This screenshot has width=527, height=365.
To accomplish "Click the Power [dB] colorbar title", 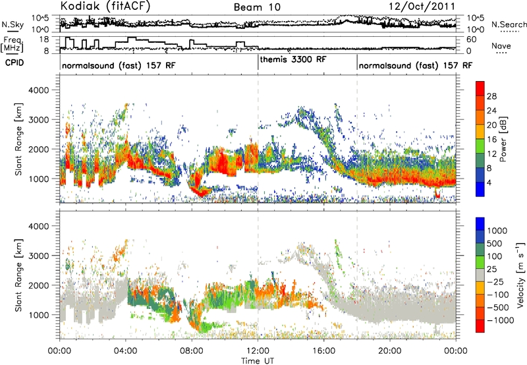I will pyautogui.click(x=503, y=139).
